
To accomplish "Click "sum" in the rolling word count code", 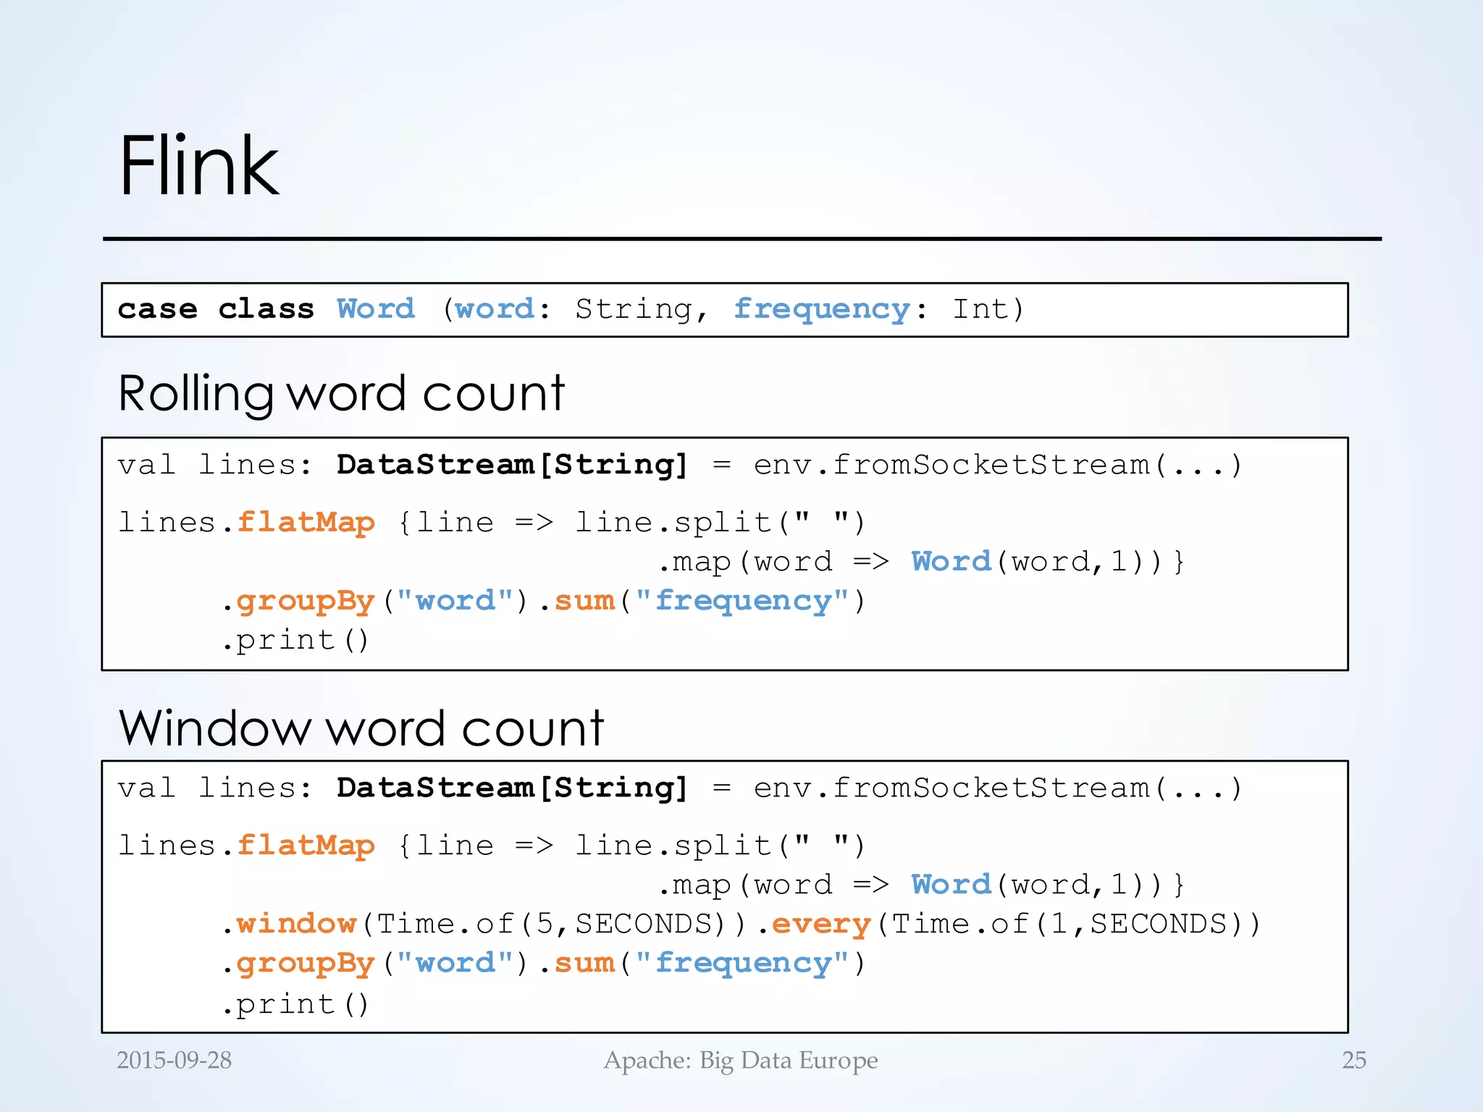I will coord(584,601).
